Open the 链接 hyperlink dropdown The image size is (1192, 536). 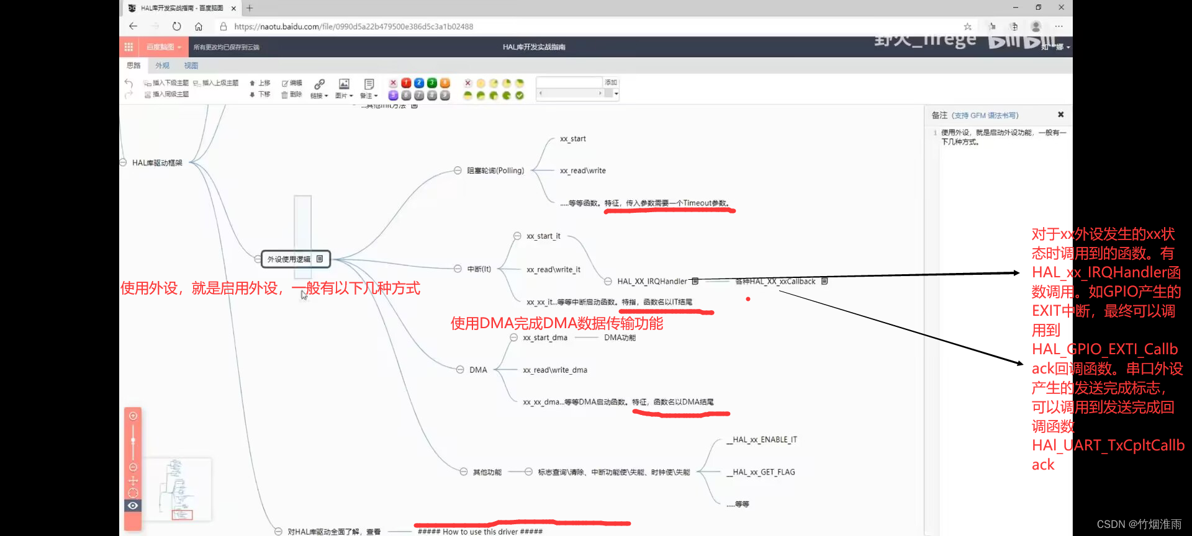click(x=319, y=88)
